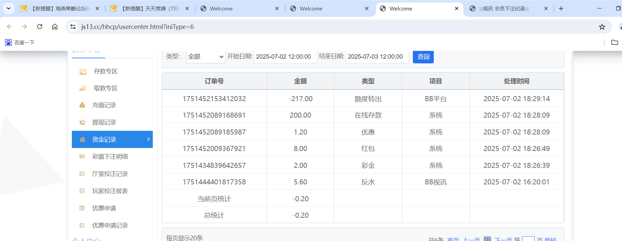The height and width of the screenshot is (241, 622).
Task: Expand the 资金记录 menu arrow
Action: point(148,139)
